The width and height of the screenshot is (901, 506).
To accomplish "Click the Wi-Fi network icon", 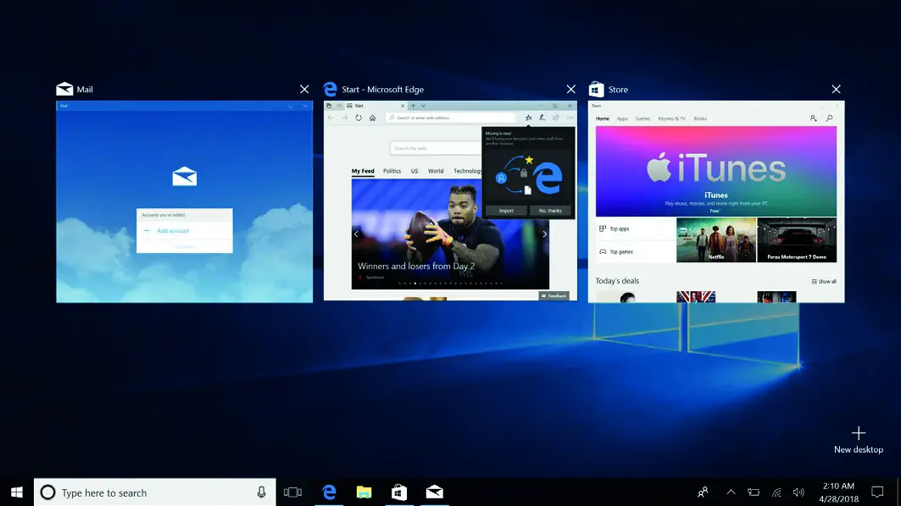I will point(776,492).
